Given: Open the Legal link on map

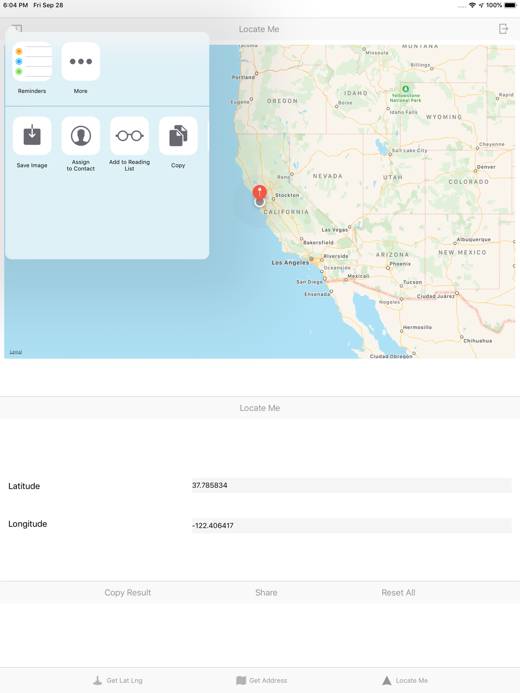Looking at the screenshot, I should pyautogui.click(x=16, y=352).
